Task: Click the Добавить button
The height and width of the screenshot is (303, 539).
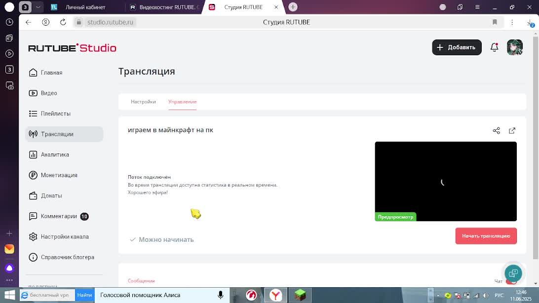Action: 457,47
